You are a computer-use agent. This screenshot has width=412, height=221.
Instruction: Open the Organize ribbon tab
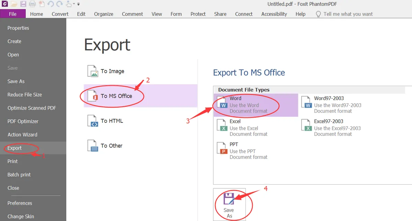[x=104, y=14]
